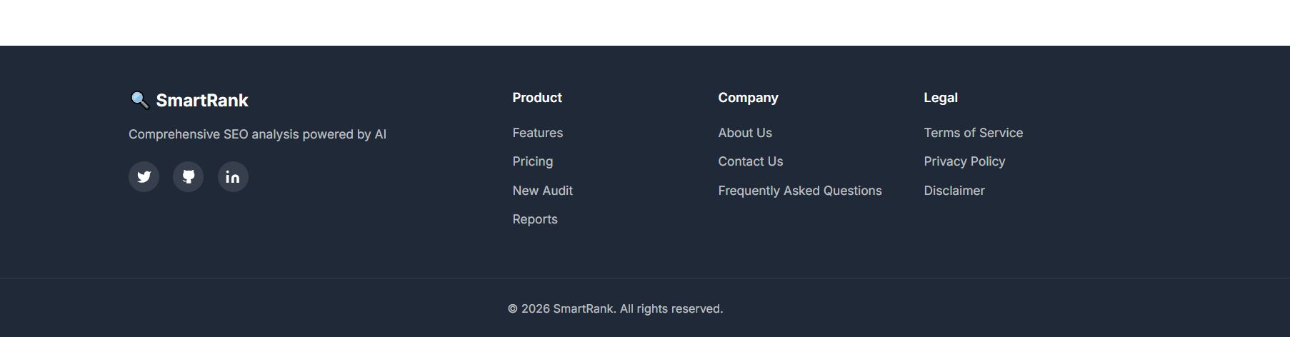Screen dimensions: 1290x337
Task: Click the magnifying glass logo icon
Action: 139,100
